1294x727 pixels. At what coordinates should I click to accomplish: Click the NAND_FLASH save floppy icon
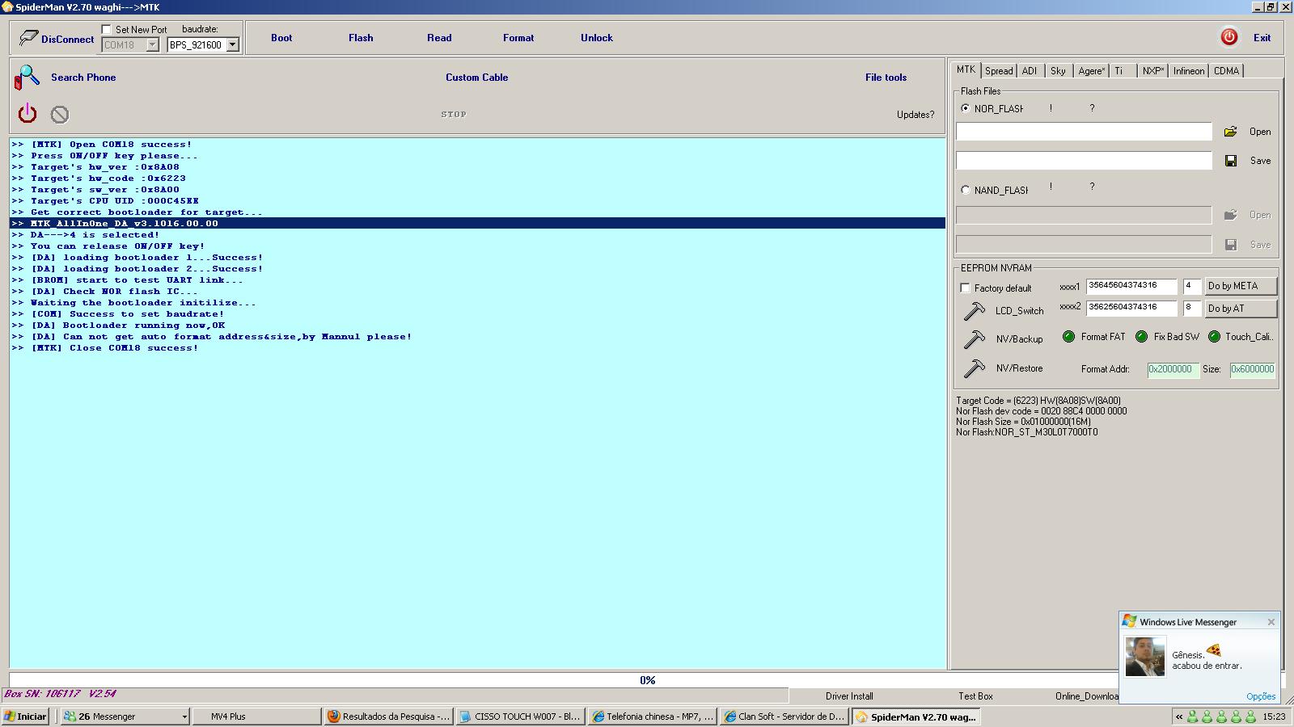coord(1231,245)
